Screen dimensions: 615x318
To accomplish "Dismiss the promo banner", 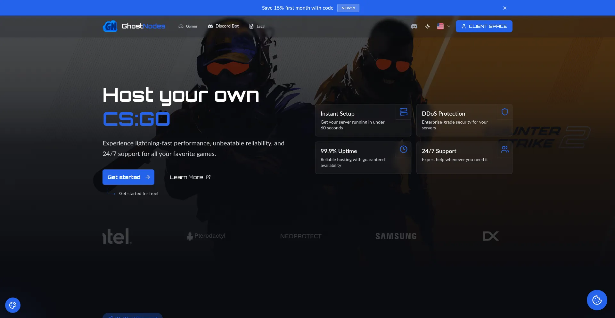I will tap(504, 8).
